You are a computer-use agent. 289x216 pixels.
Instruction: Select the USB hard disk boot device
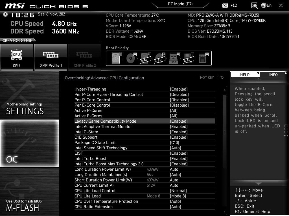(x=145, y=58)
